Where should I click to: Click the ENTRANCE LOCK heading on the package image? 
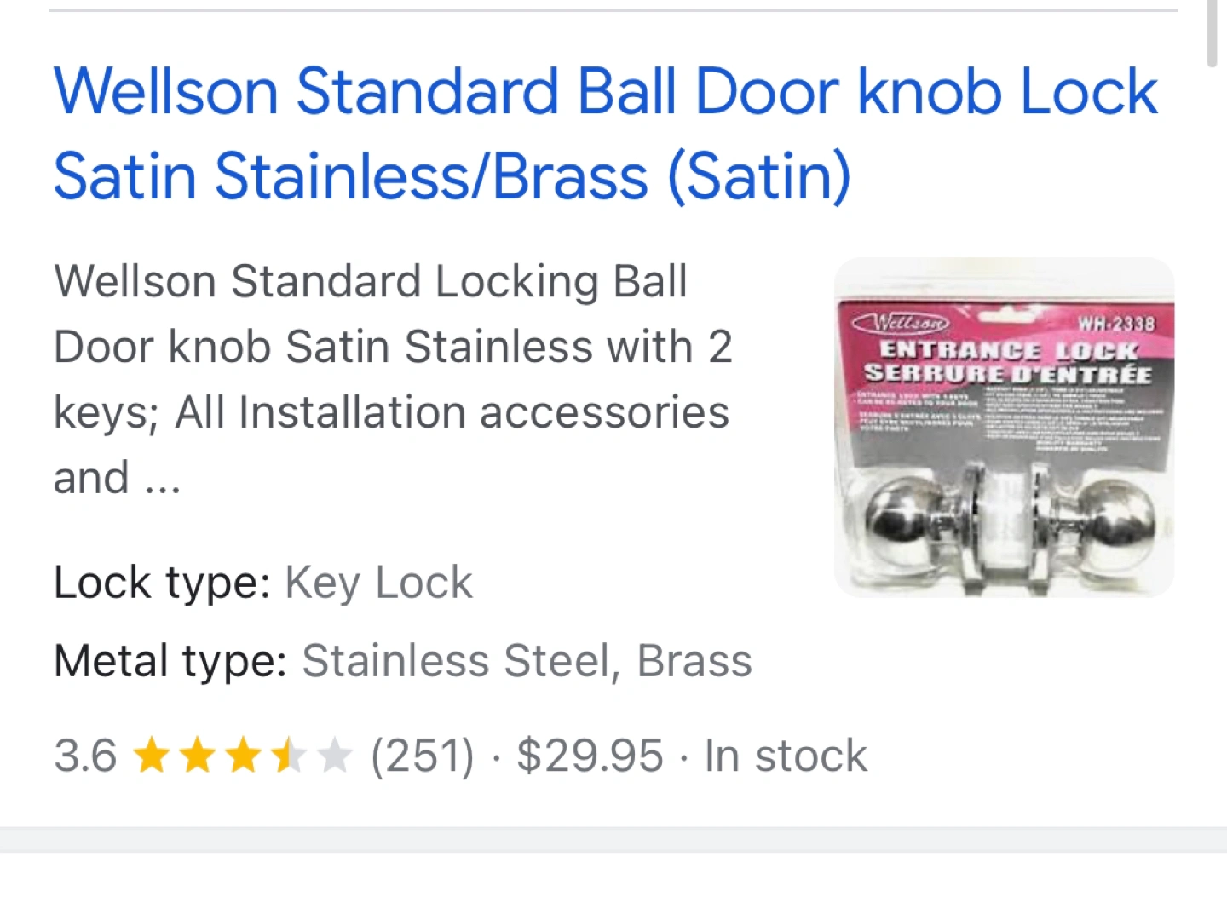[1009, 351]
